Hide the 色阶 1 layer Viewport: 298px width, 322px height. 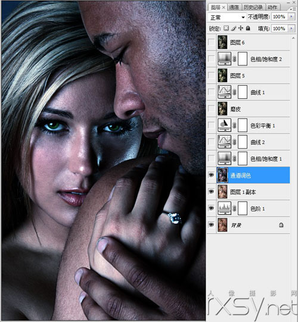(x=211, y=208)
